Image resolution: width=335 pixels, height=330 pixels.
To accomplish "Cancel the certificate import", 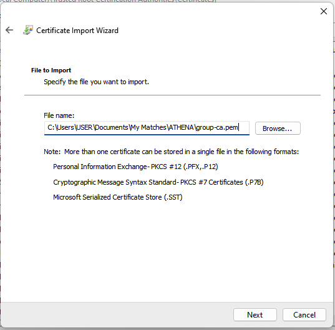I will click(x=304, y=314).
